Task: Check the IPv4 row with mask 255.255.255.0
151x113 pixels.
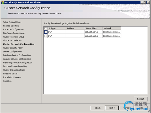Action: tap(46, 36)
